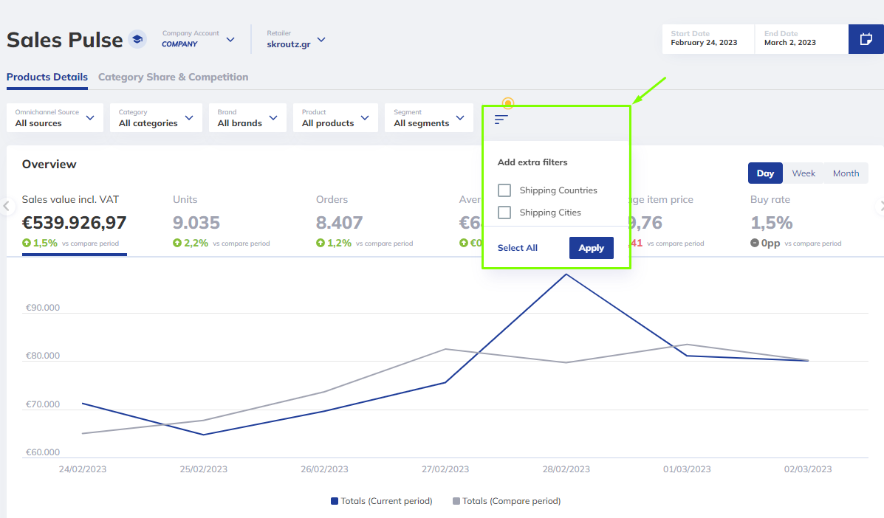
Task: Click the right carousel arrow in Overview
Action: [878, 207]
